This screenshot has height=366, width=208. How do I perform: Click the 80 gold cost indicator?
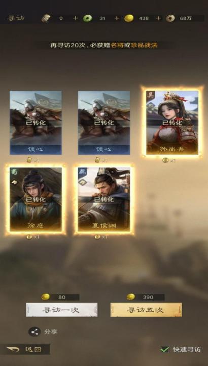click(60, 297)
